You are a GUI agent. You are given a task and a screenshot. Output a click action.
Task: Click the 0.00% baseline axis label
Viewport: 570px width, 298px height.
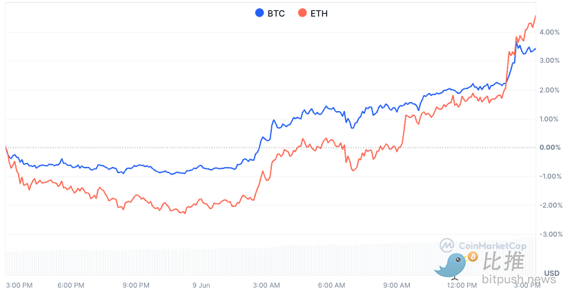(x=550, y=148)
